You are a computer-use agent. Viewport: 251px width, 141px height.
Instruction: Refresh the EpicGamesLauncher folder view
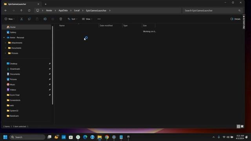(29, 11)
